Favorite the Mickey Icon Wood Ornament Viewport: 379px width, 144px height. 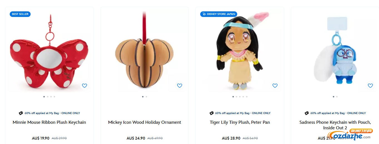pyautogui.click(x=180, y=85)
